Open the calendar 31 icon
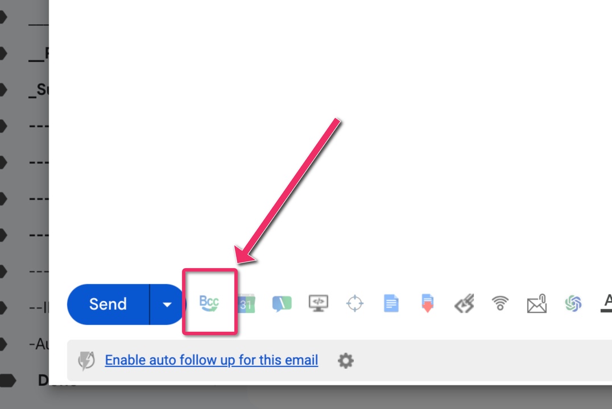The width and height of the screenshot is (612, 409). click(x=247, y=303)
